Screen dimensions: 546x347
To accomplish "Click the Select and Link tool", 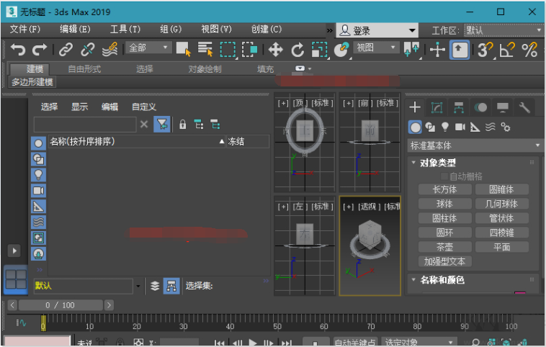I will coord(66,49).
